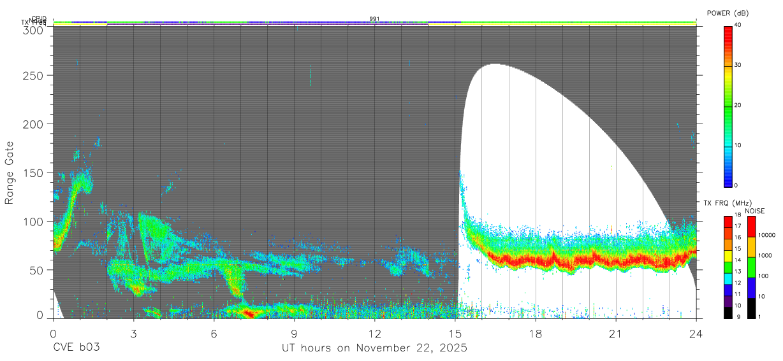Pick the green 13–14 MHz TX FRQ swatch
The height and width of the screenshot is (361, 783).
click(728, 267)
